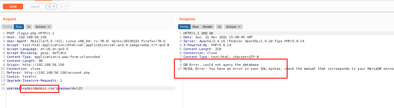This screenshot has width=394, height=108.
Task: Click the response Content-Type charset=UTF-8 line
Action: point(221,57)
